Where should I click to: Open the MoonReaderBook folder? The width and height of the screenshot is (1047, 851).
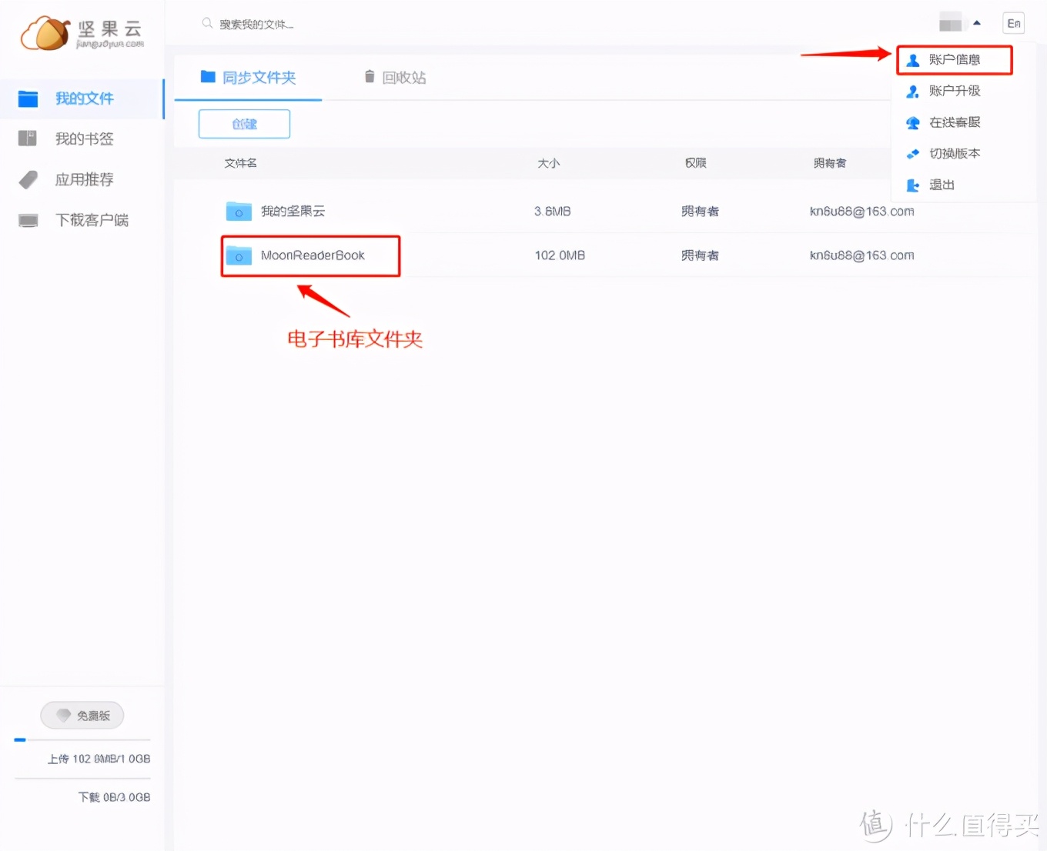(x=312, y=255)
